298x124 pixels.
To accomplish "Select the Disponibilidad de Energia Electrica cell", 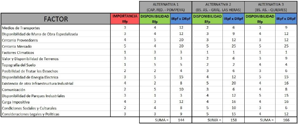I will (x=56, y=77).
